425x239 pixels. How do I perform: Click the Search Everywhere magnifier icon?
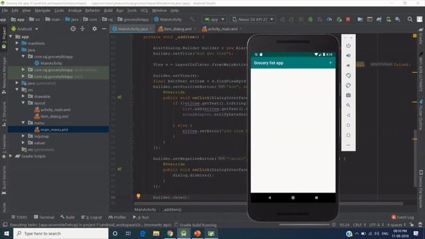point(410,19)
